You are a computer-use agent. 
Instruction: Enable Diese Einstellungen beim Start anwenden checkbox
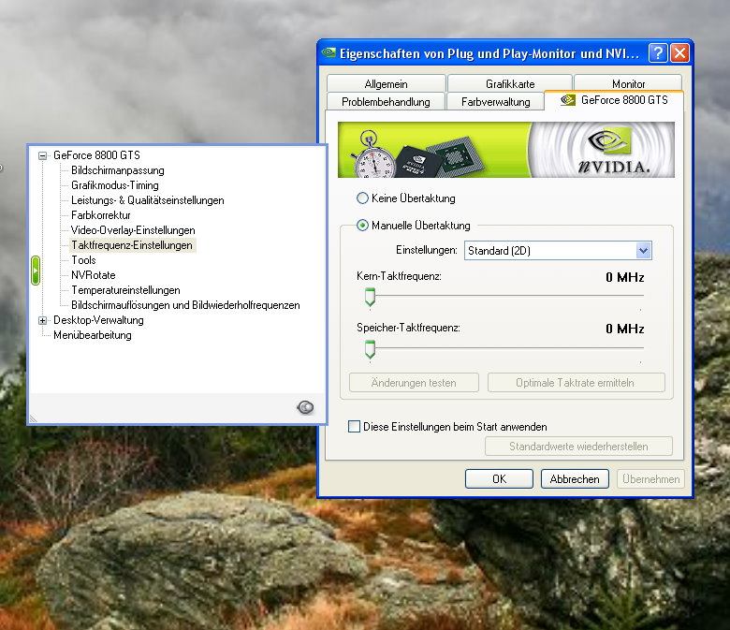click(x=355, y=427)
